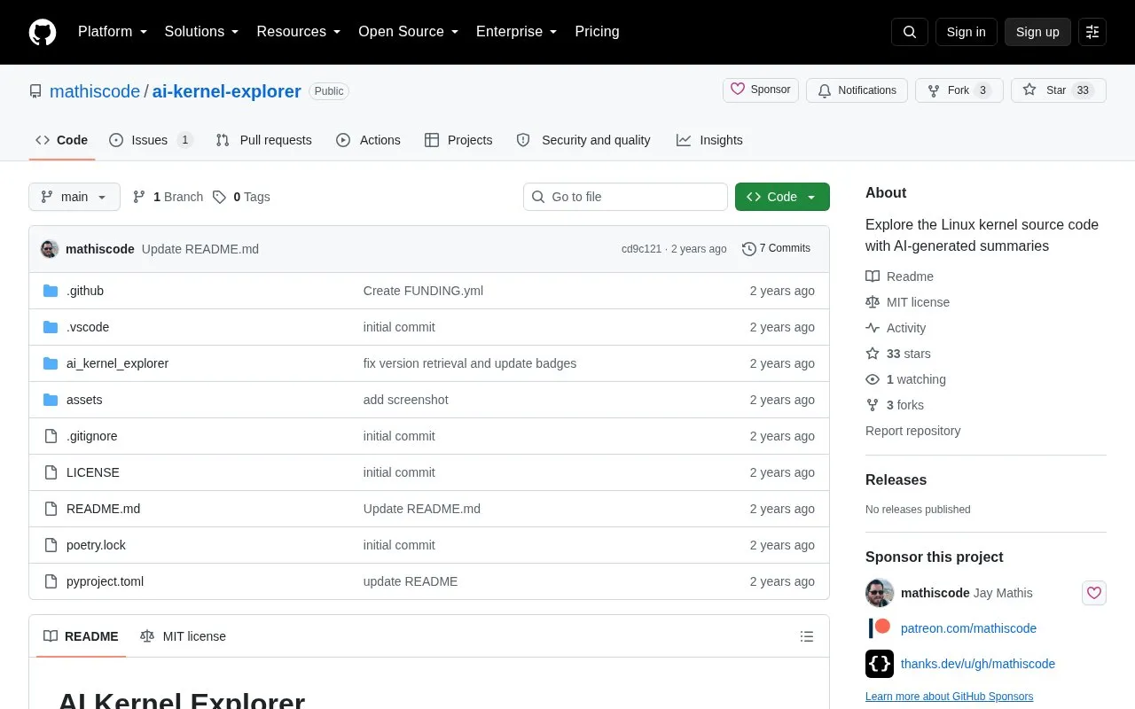This screenshot has height=709, width=1135.
Task: Expand the Open Source menu
Action: [x=409, y=32]
